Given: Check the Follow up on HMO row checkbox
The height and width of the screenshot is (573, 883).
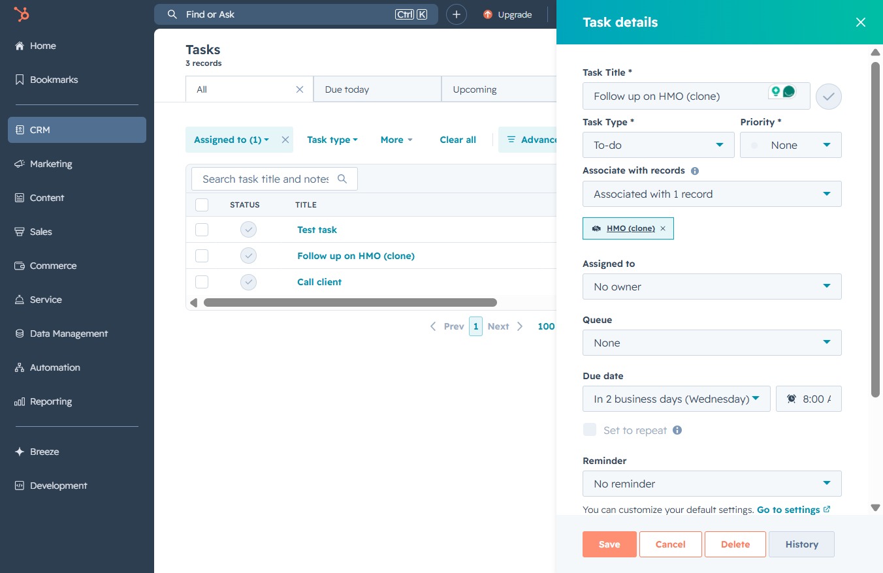Looking at the screenshot, I should pos(202,256).
